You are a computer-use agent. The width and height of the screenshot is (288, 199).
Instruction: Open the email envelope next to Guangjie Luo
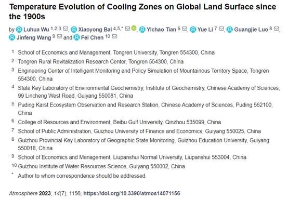coord(277,29)
